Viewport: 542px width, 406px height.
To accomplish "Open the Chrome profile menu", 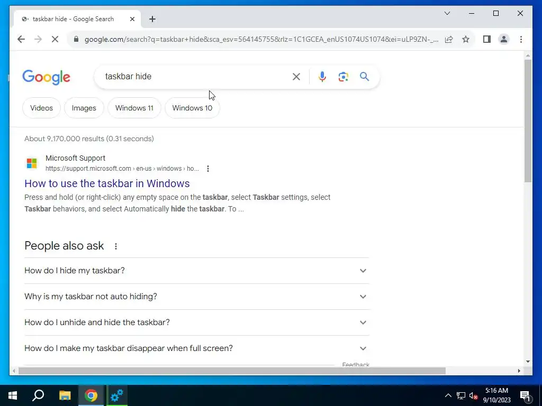I will (x=504, y=39).
